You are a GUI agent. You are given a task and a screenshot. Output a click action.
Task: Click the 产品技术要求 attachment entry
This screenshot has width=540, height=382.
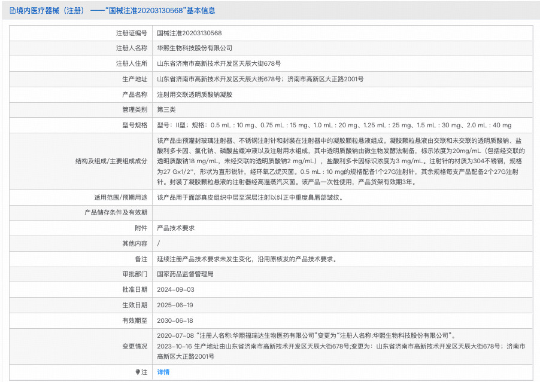point(175,228)
